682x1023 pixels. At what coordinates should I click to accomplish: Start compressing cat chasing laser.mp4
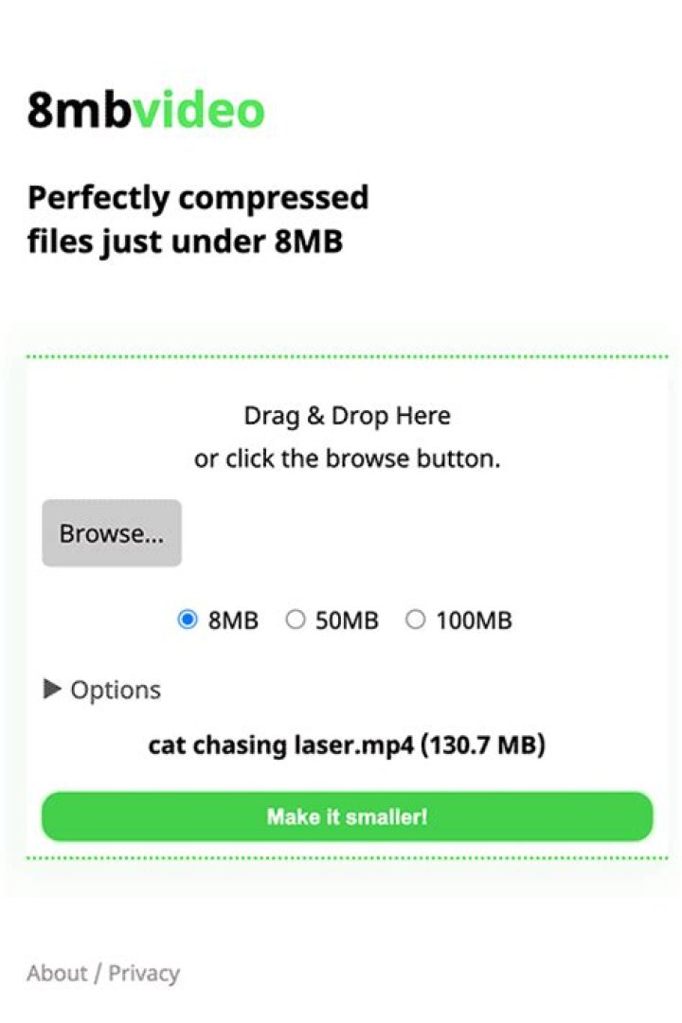click(x=346, y=816)
